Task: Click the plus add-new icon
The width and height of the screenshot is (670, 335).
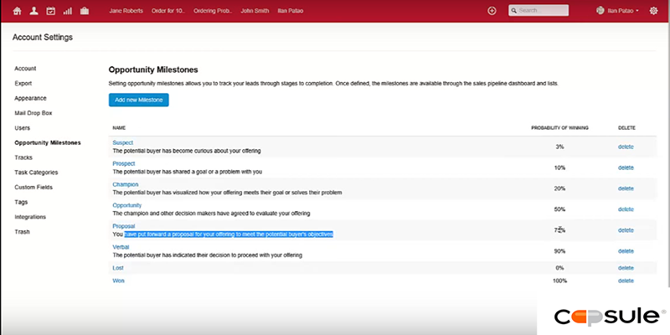Action: pyautogui.click(x=492, y=11)
